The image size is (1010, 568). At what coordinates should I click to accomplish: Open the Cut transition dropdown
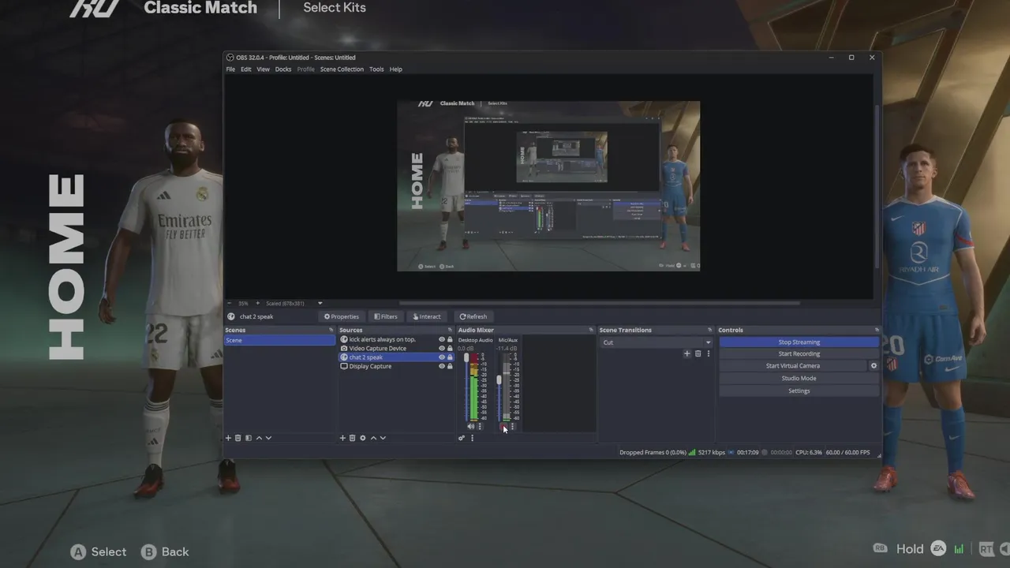[656, 342]
